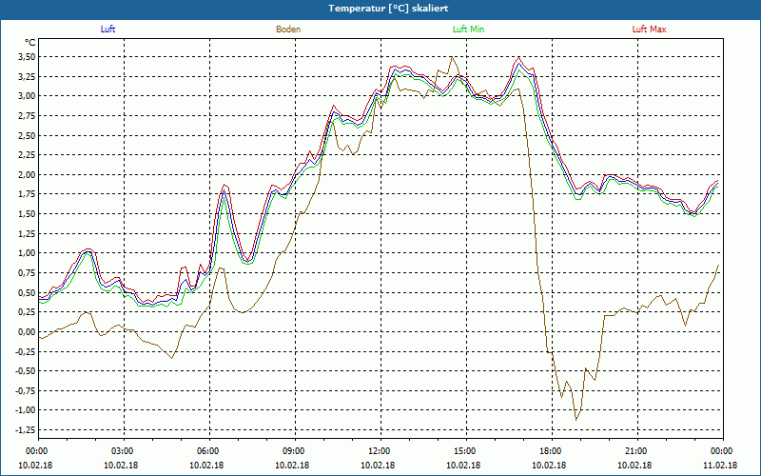Click the 10.02.18 date under 12:00
761x476 pixels.
click(378, 465)
